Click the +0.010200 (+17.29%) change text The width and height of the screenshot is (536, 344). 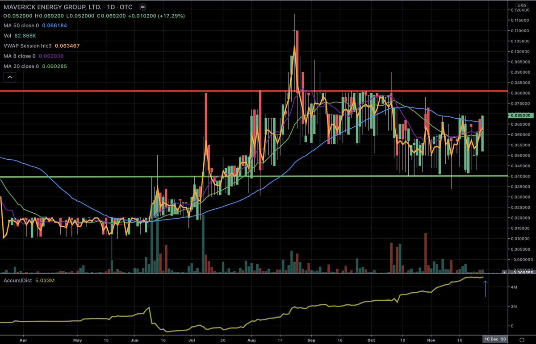(157, 16)
